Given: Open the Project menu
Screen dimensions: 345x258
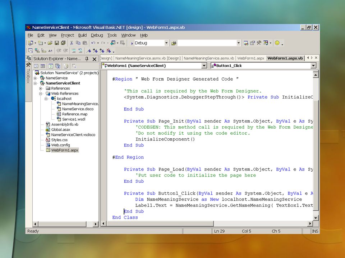Looking at the screenshot, I should click(67, 35).
